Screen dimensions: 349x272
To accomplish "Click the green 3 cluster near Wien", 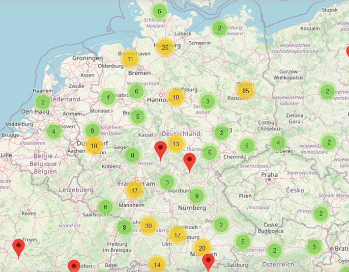I will point(314,247).
